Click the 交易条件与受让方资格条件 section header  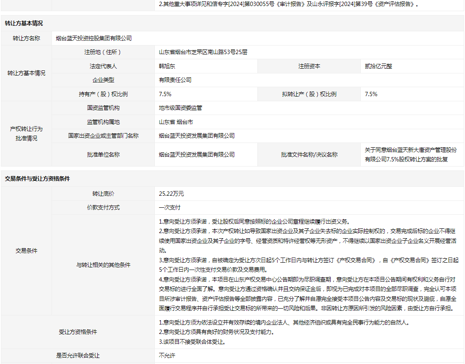[x=37, y=179]
